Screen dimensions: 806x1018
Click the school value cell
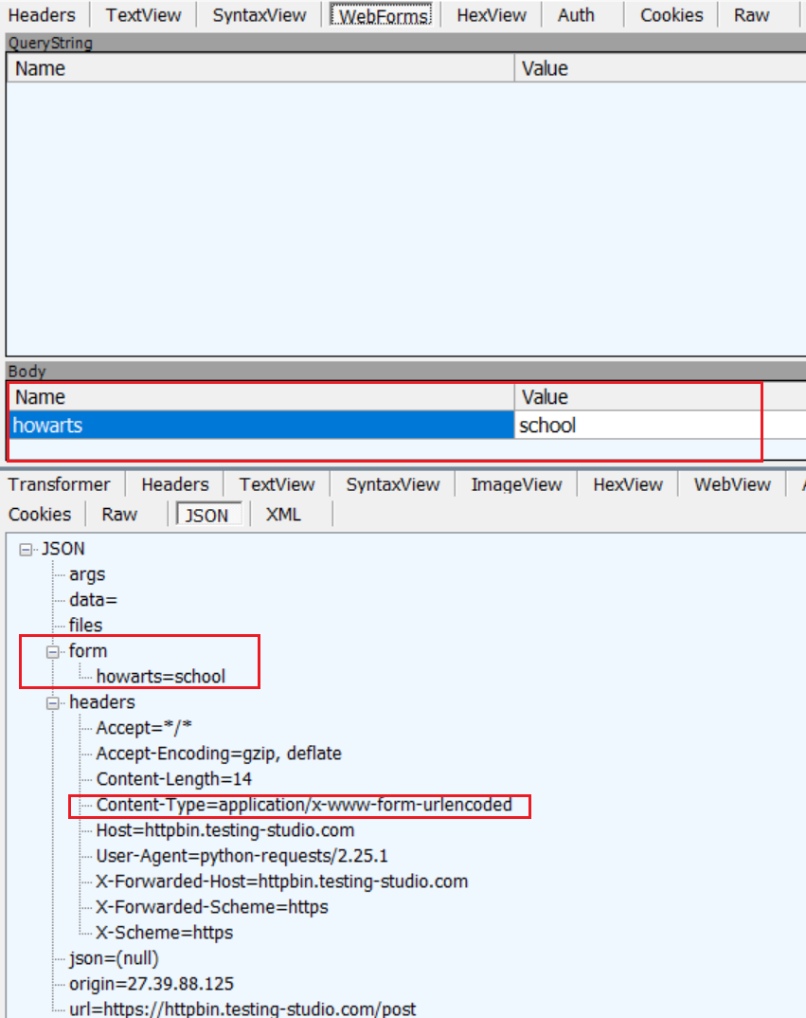coord(547,426)
